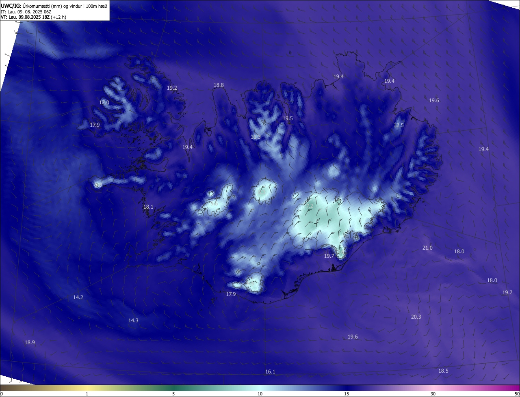Select the 20.3 value label
The width and height of the screenshot is (520, 397).
[x=416, y=317]
